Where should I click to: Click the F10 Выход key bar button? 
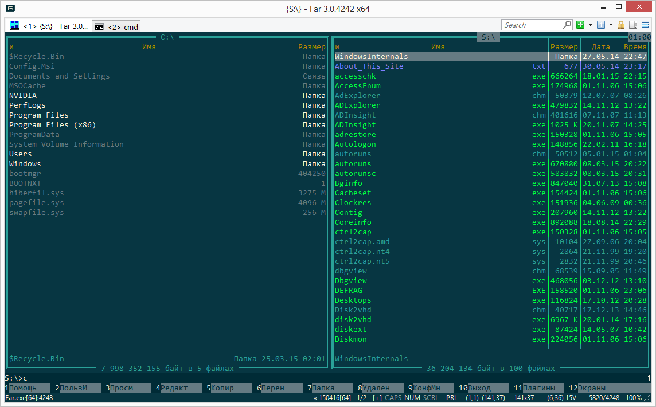[x=483, y=388]
